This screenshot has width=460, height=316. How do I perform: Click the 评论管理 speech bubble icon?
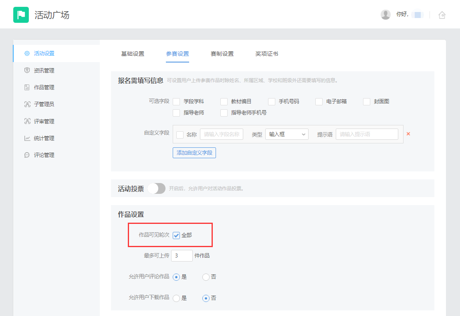pos(27,155)
